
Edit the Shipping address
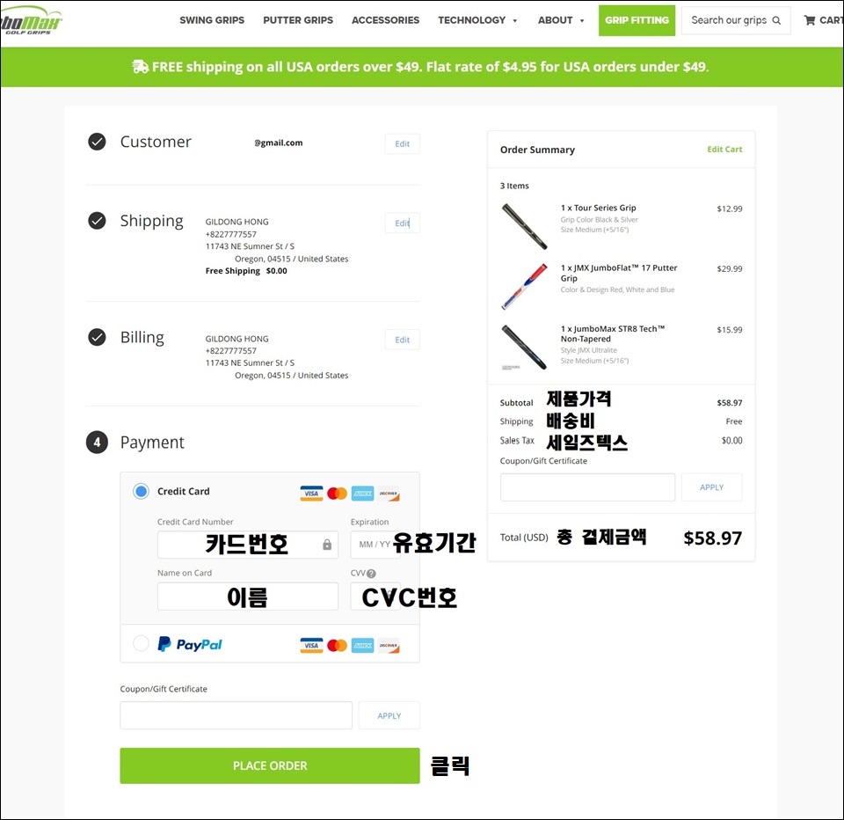(x=402, y=223)
